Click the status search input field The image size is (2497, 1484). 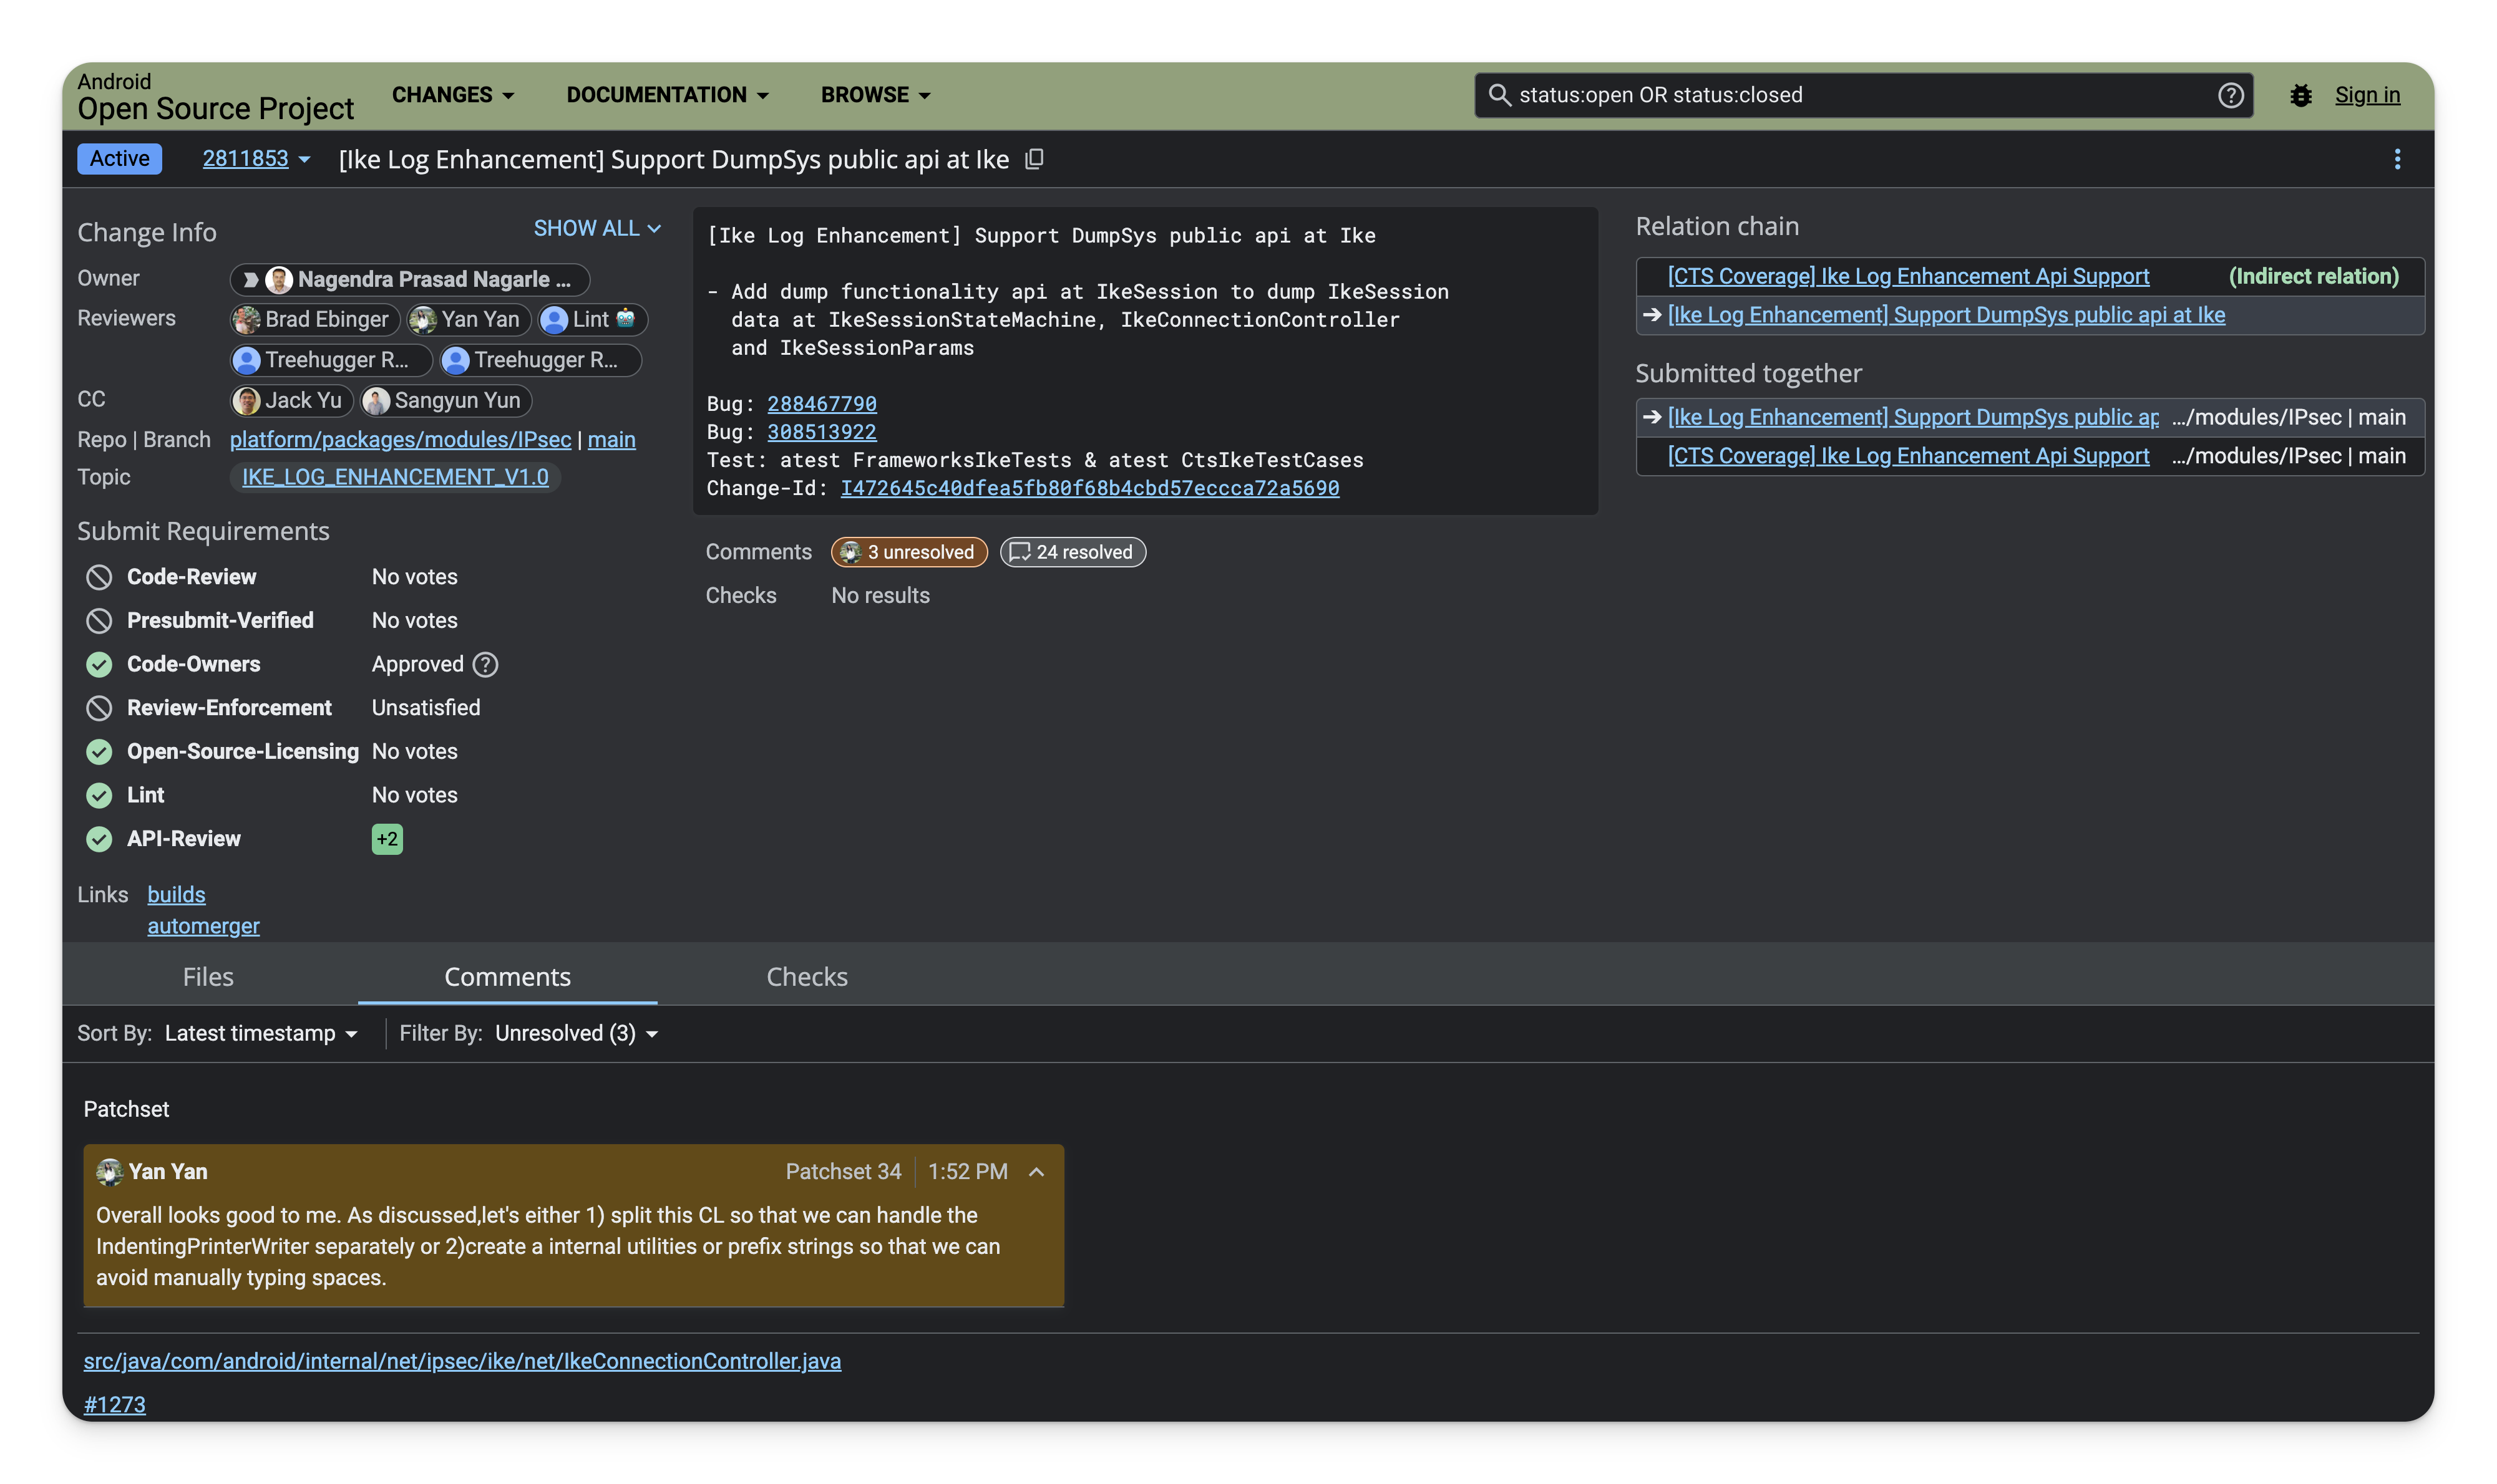click(x=1801, y=94)
